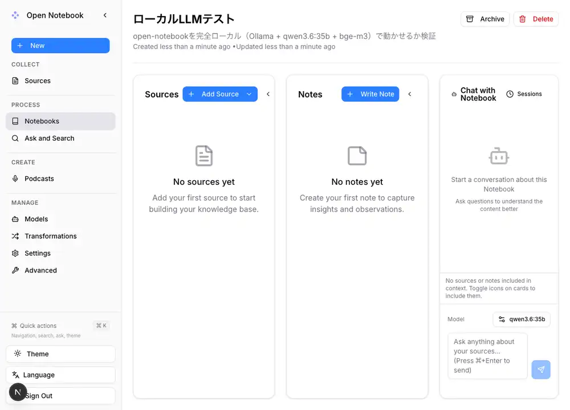Archive the ローカルLLMテスト notebook
Screen dimensions: 570x410
[x=485, y=19]
